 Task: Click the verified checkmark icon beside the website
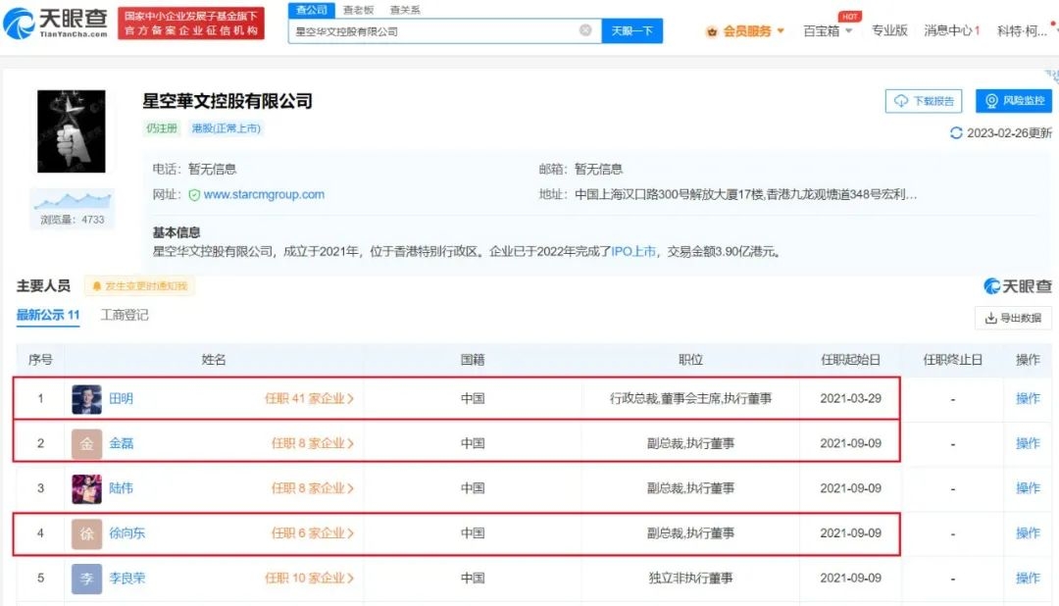[194, 195]
